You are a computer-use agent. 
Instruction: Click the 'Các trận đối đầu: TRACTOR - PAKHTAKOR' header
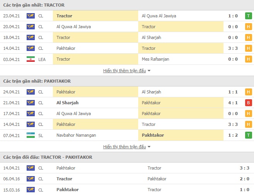[x=47, y=157]
